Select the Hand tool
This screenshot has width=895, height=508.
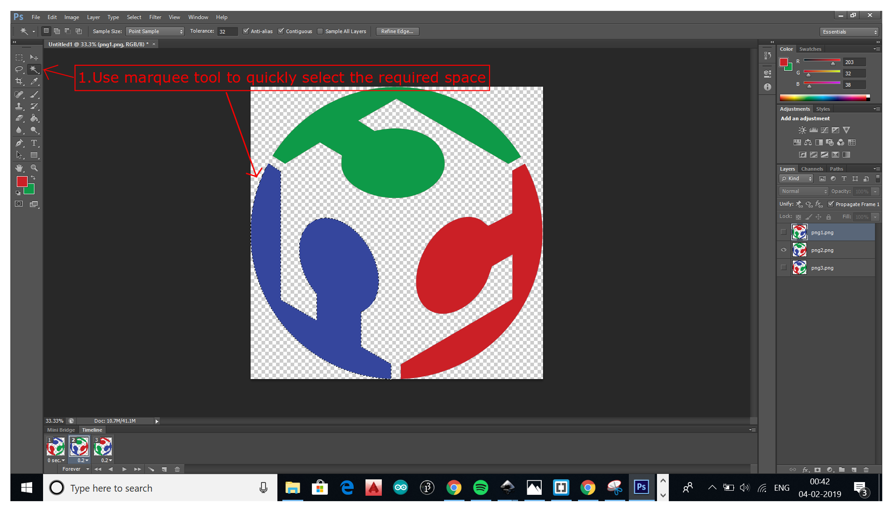point(19,168)
